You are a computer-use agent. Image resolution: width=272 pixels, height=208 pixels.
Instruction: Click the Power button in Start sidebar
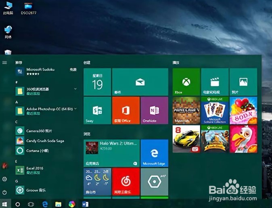click(x=5, y=192)
